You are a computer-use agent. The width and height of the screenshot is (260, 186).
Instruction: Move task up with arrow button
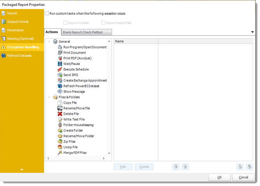point(185,167)
